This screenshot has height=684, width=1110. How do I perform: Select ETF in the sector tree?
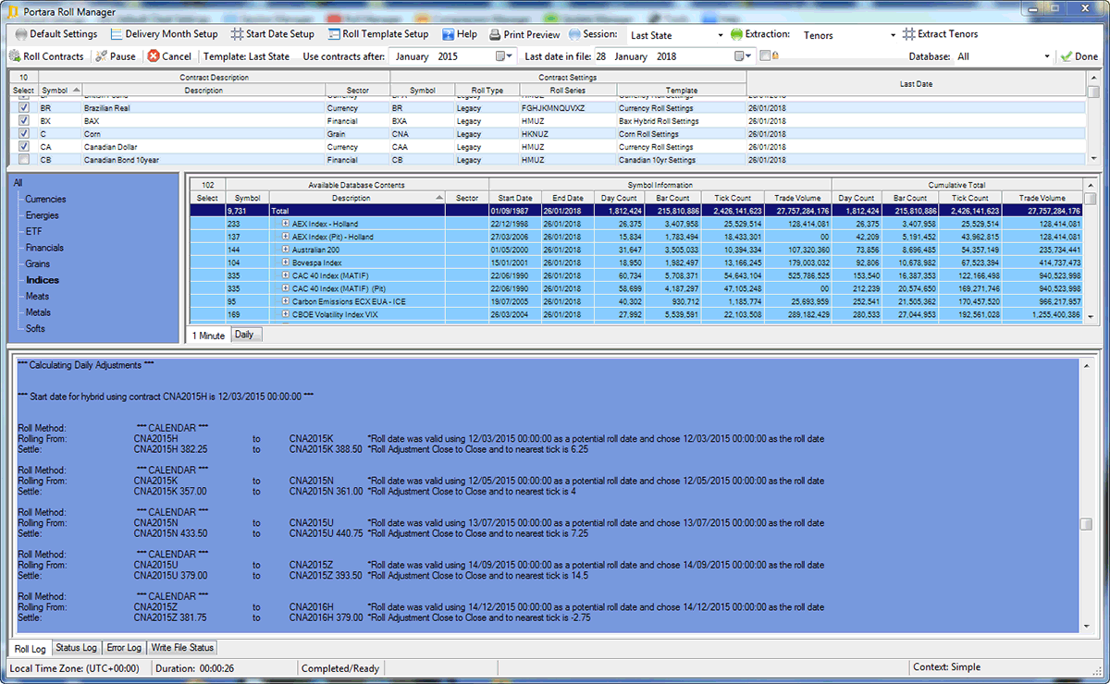pos(32,231)
